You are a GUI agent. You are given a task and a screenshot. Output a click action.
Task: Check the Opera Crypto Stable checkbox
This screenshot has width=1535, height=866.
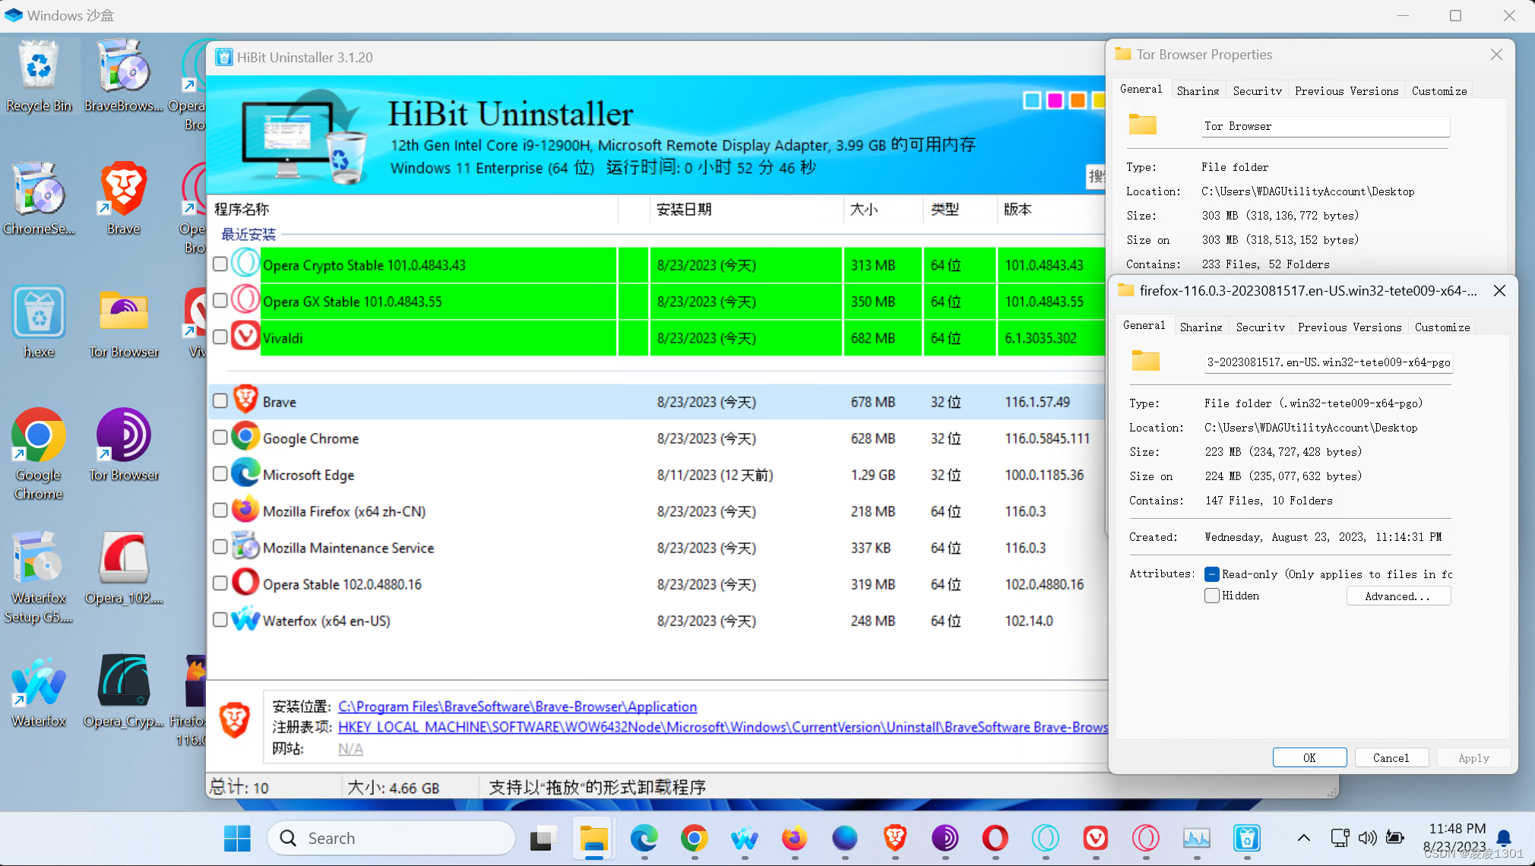220,264
